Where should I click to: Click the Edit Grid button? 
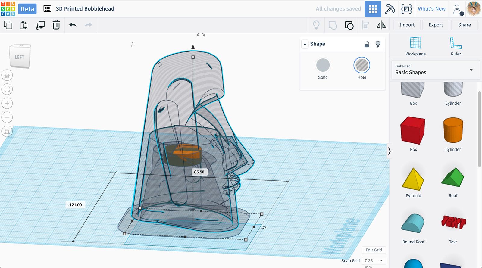[374, 250]
